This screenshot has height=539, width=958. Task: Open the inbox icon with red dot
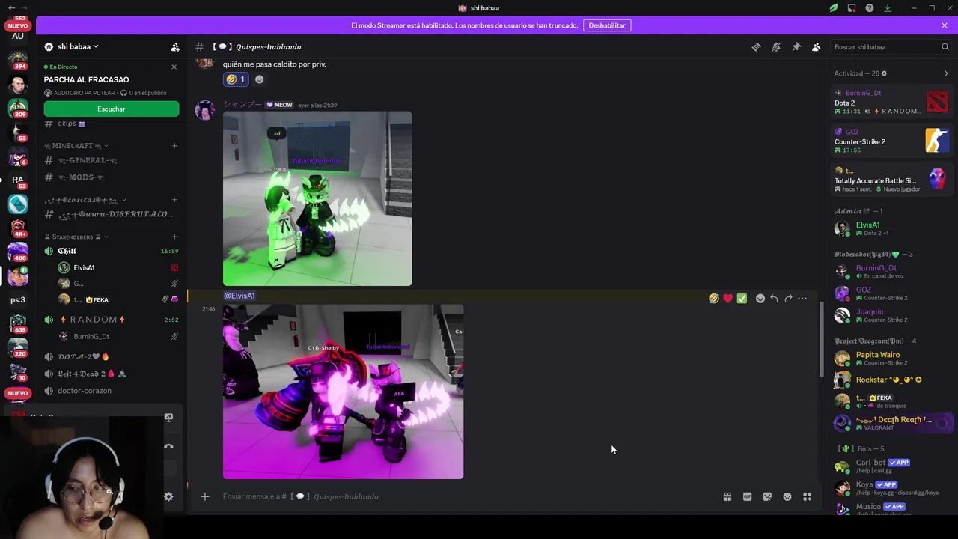coord(852,8)
